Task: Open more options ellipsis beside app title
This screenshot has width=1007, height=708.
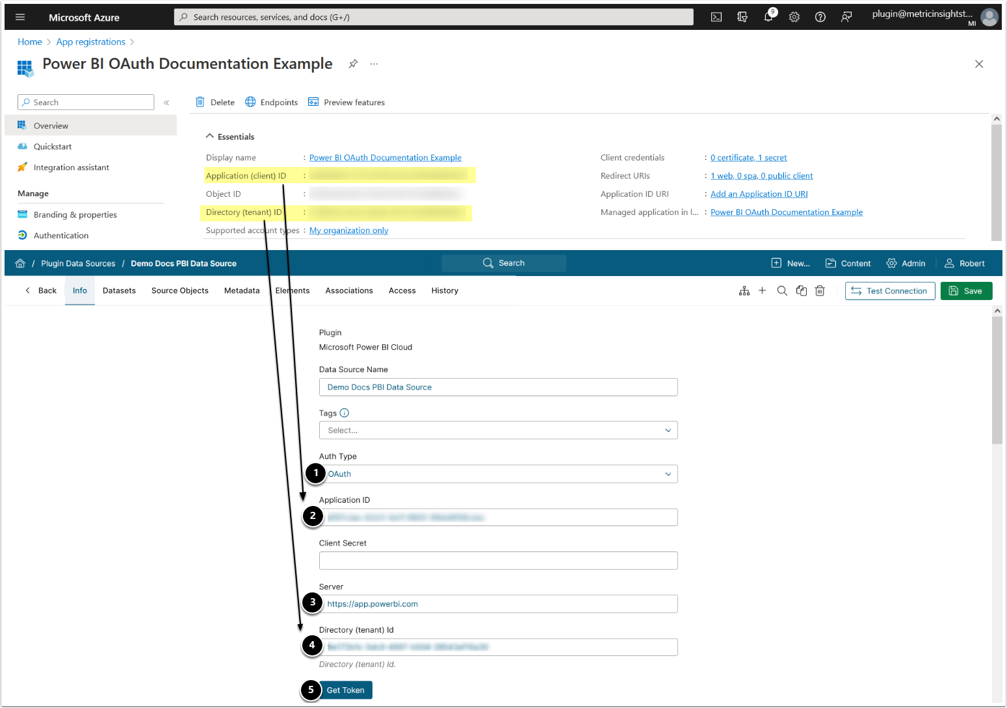Action: tap(374, 64)
